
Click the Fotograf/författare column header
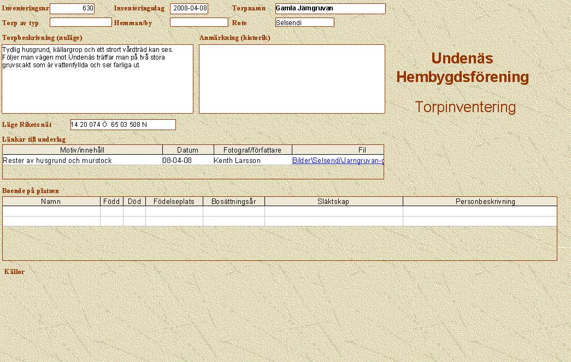point(252,150)
